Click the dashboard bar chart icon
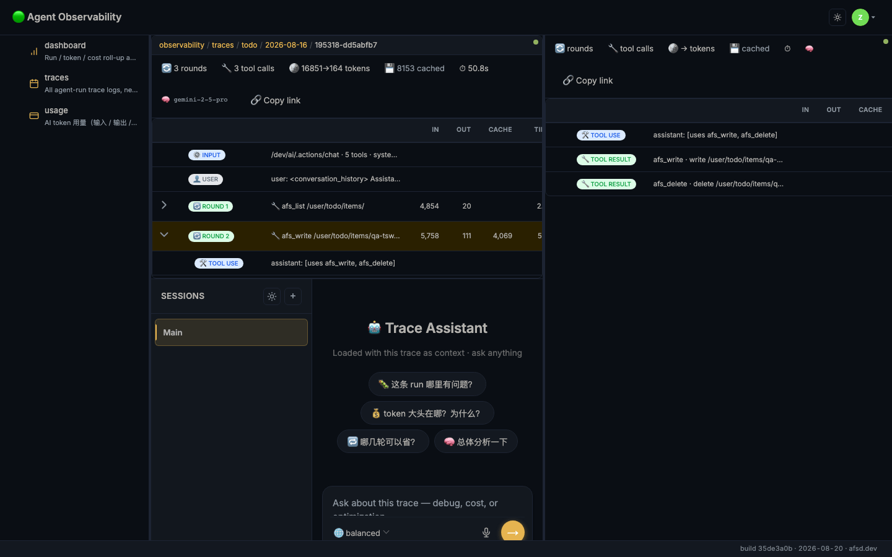 click(34, 51)
